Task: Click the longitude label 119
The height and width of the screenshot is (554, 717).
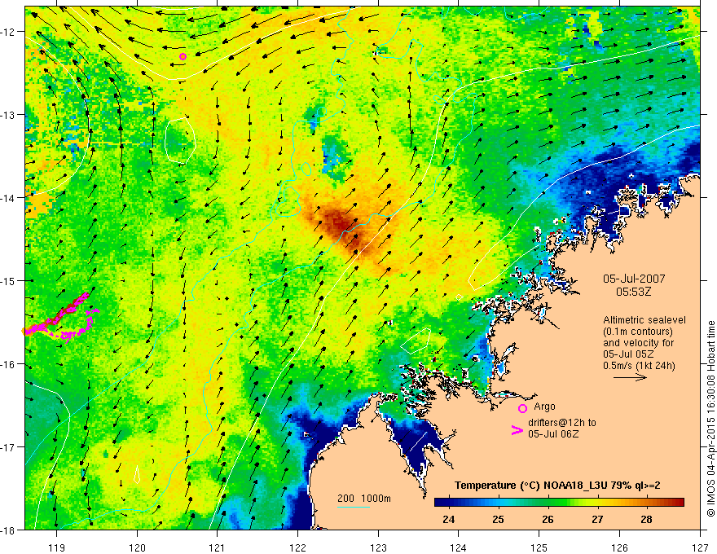Action: pyautogui.click(x=57, y=547)
